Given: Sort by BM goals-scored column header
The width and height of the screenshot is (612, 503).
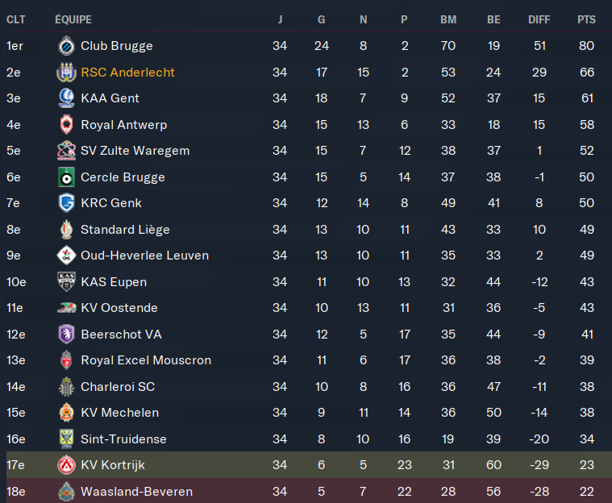Looking at the screenshot, I should 448,19.
